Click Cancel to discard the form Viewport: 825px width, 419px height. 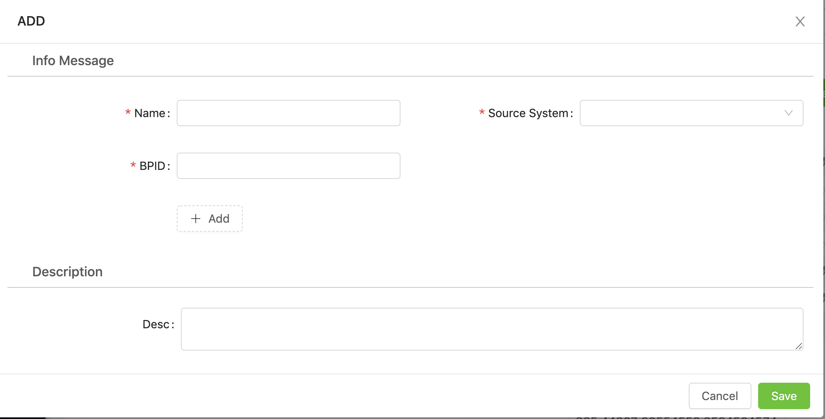pos(720,396)
